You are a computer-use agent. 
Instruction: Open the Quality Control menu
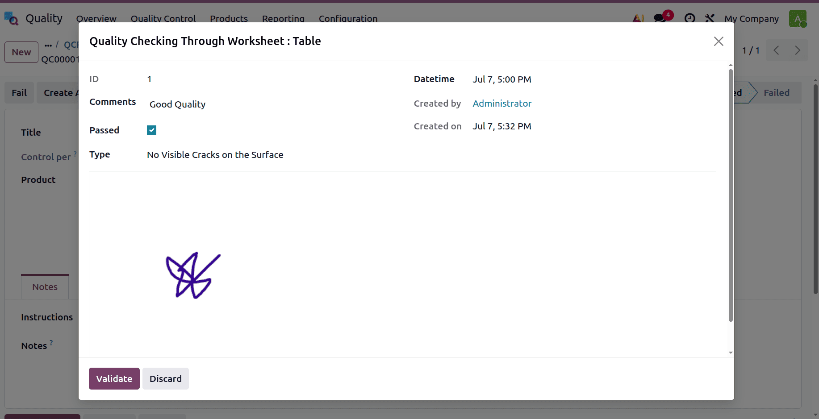pyautogui.click(x=163, y=19)
